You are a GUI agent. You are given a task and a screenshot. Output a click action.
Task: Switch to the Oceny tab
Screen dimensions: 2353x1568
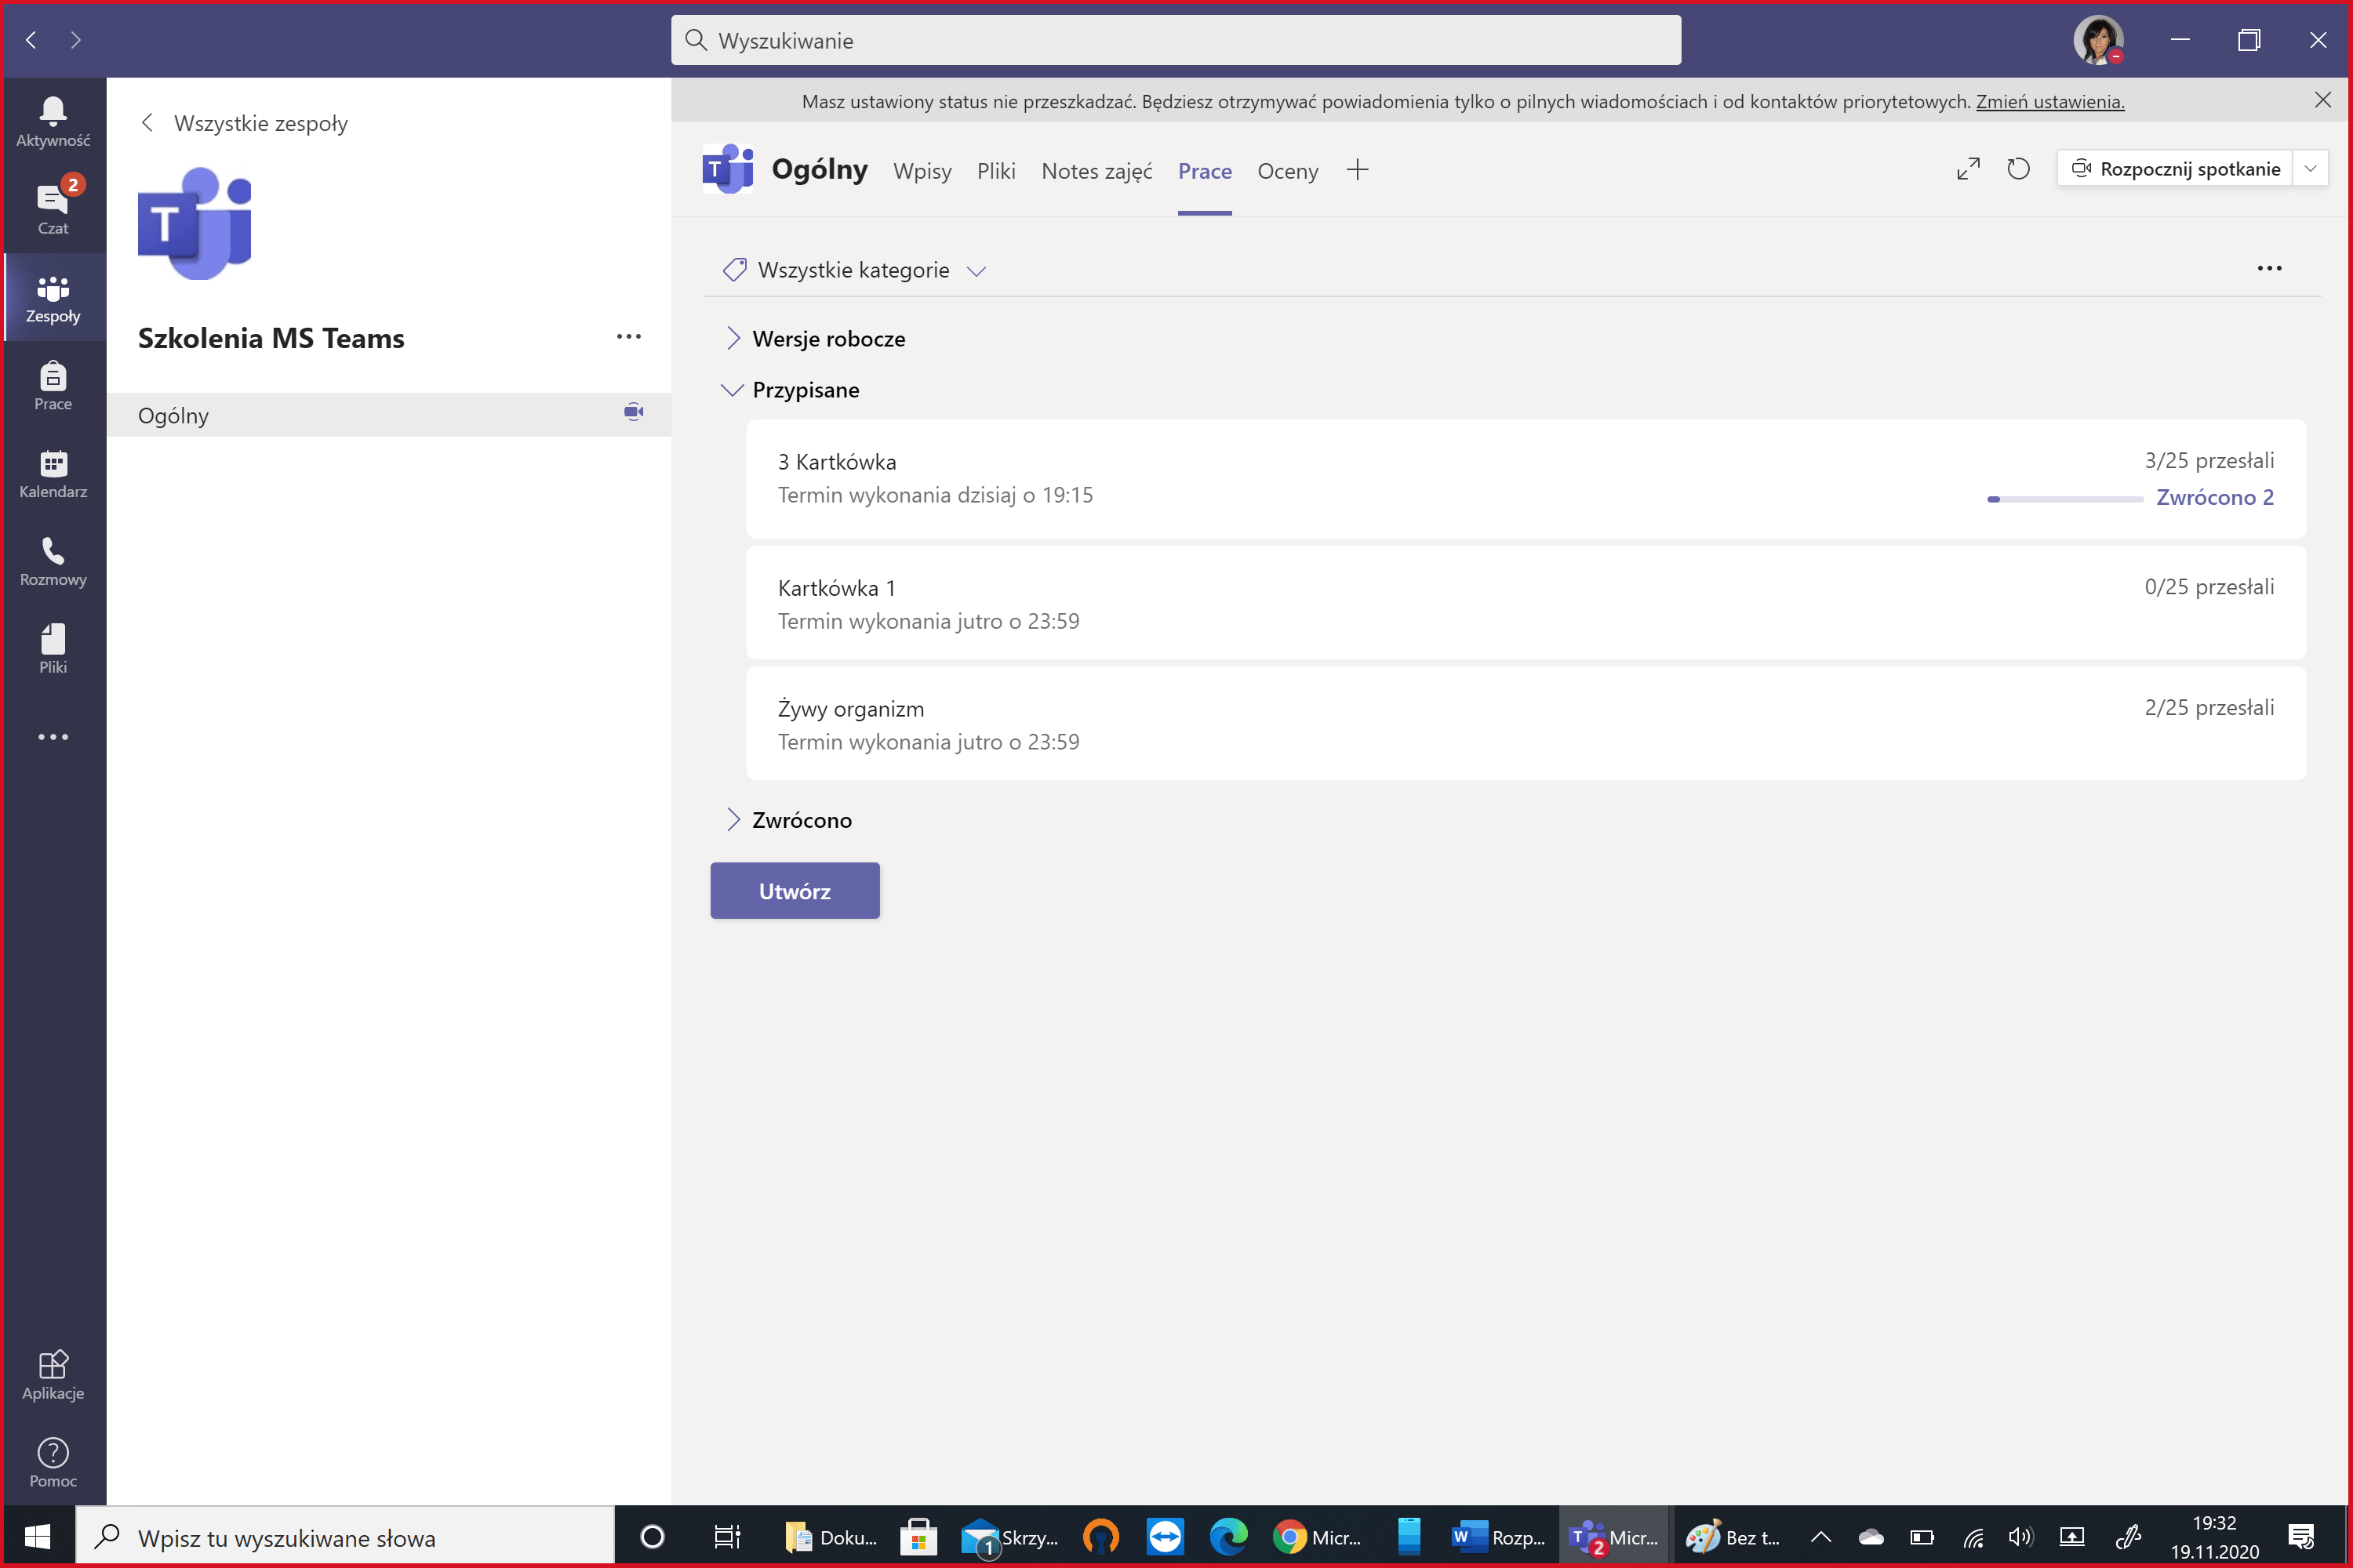(x=1286, y=171)
